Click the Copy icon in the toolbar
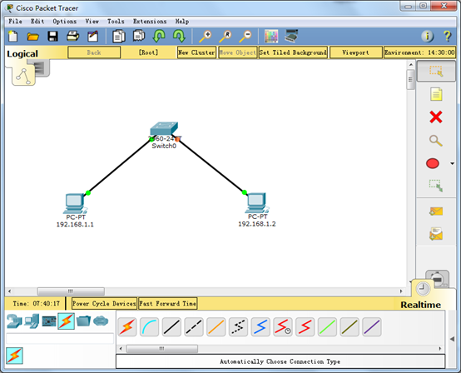This screenshot has width=461, height=373. click(x=119, y=36)
